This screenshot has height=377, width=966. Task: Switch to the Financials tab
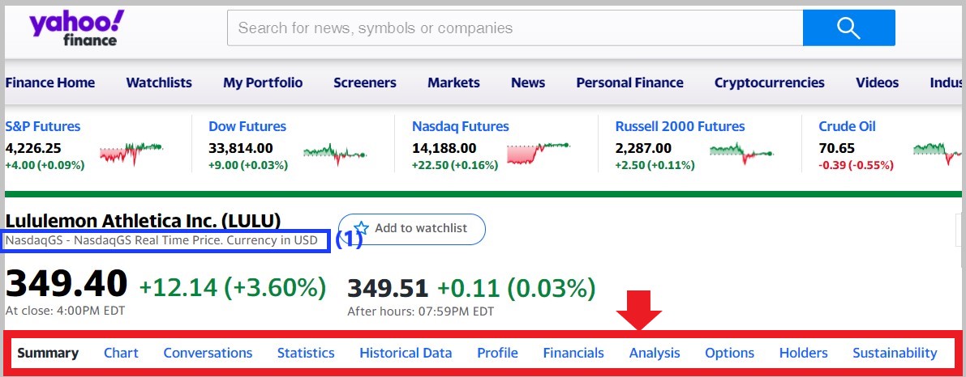pos(573,353)
